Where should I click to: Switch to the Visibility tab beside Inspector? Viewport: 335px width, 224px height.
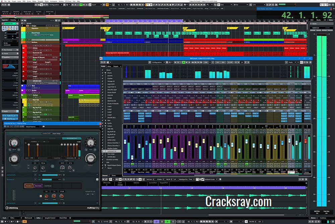pyautogui.click(x=13, y=20)
